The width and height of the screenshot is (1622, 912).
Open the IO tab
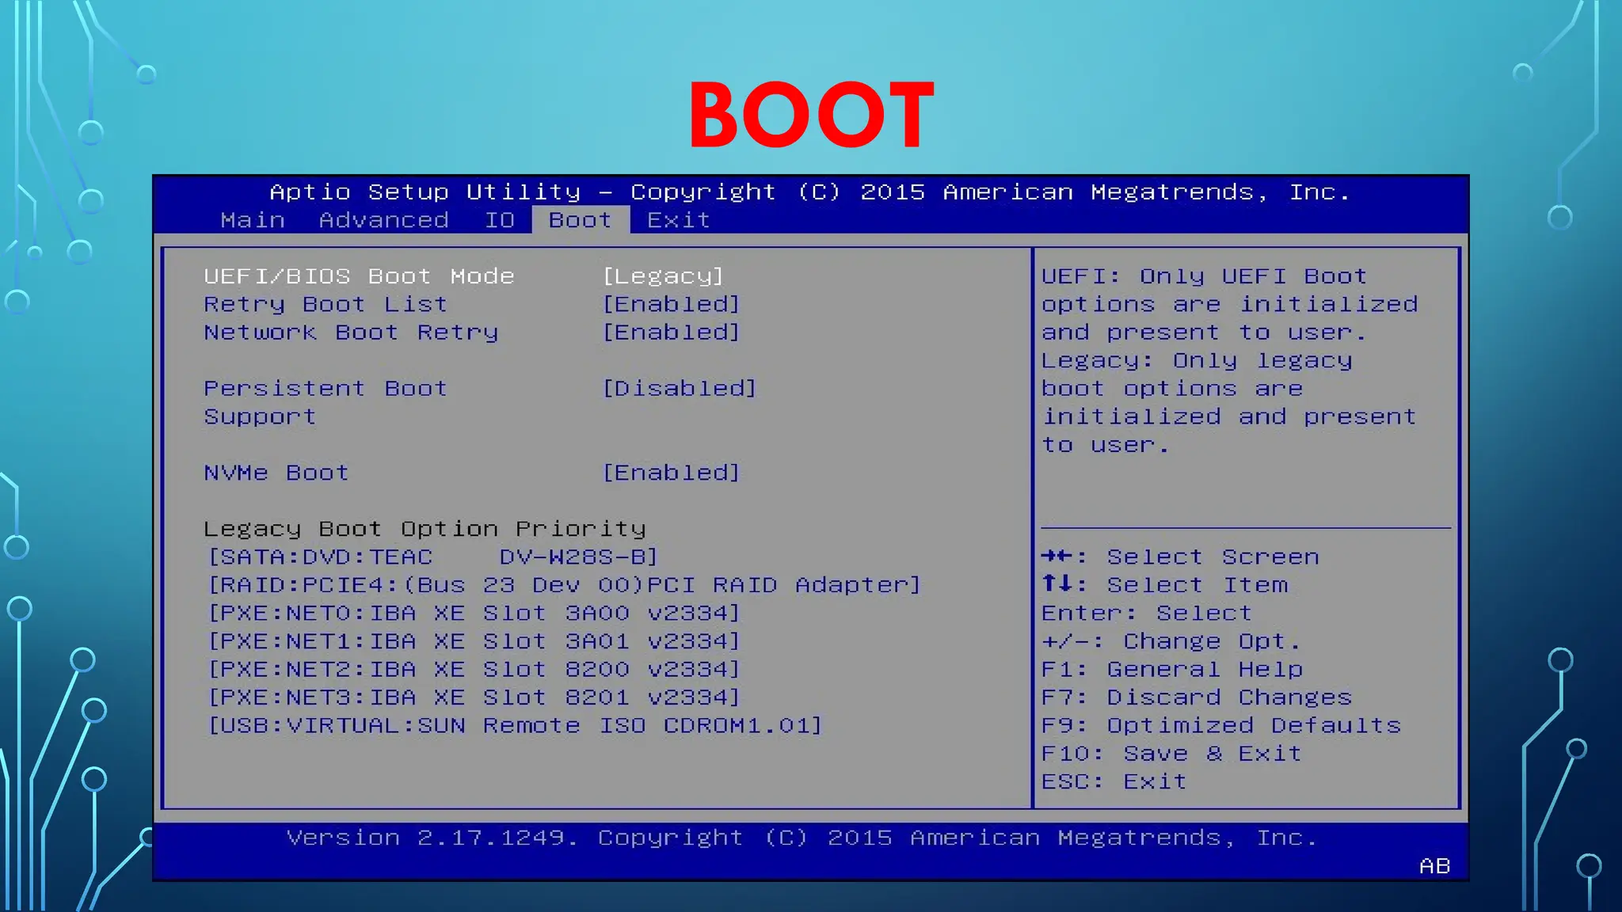499,220
